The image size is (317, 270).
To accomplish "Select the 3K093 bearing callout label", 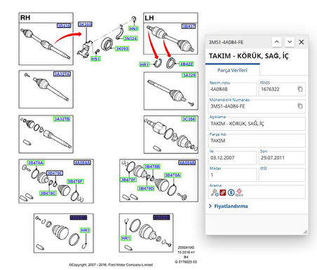I will 122,48.
